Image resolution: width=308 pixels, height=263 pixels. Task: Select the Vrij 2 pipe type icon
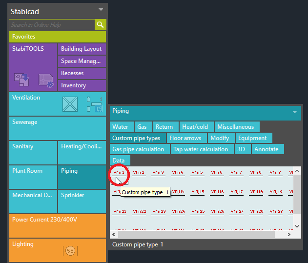[x=139, y=173]
